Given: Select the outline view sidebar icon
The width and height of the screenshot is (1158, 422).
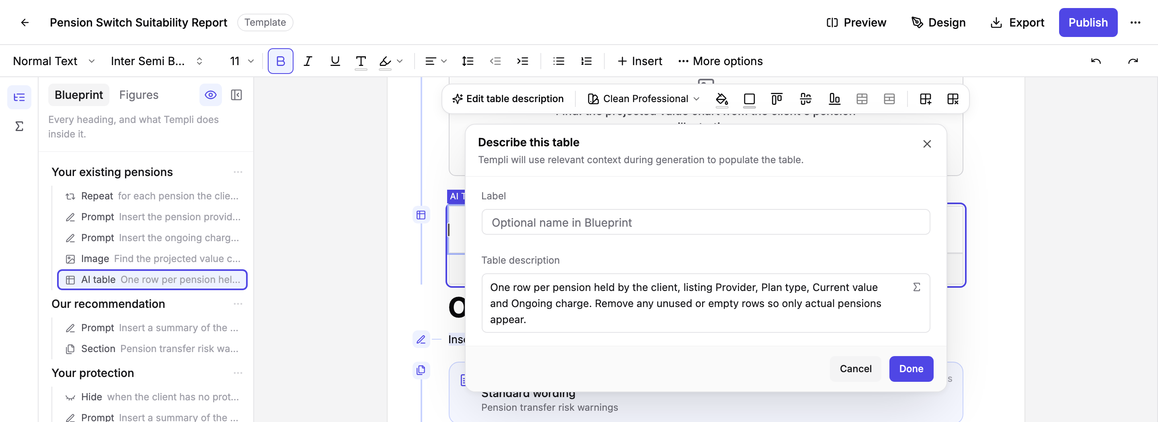Looking at the screenshot, I should click(x=19, y=97).
